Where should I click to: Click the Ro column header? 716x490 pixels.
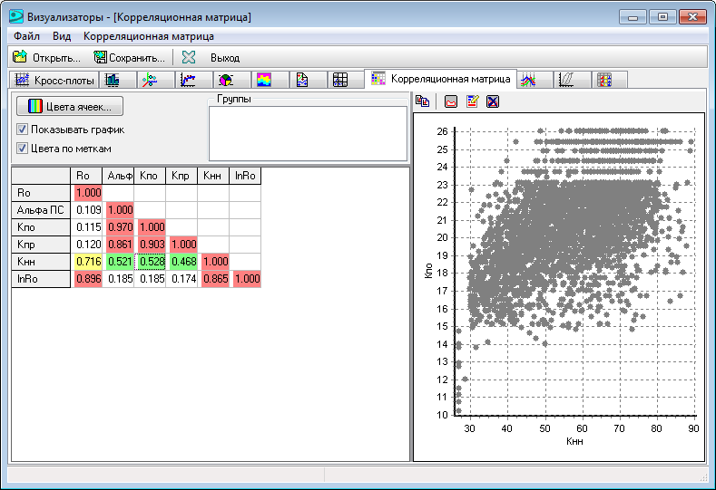pos(86,176)
